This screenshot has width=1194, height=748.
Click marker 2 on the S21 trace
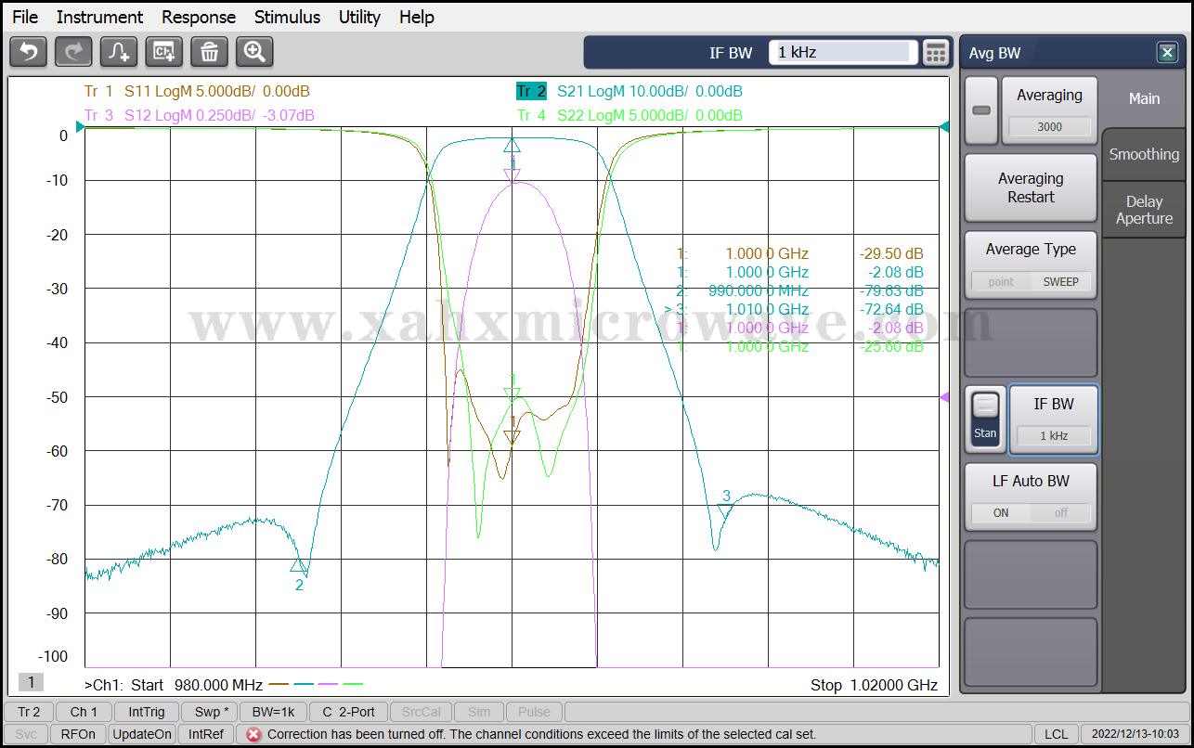point(298,566)
